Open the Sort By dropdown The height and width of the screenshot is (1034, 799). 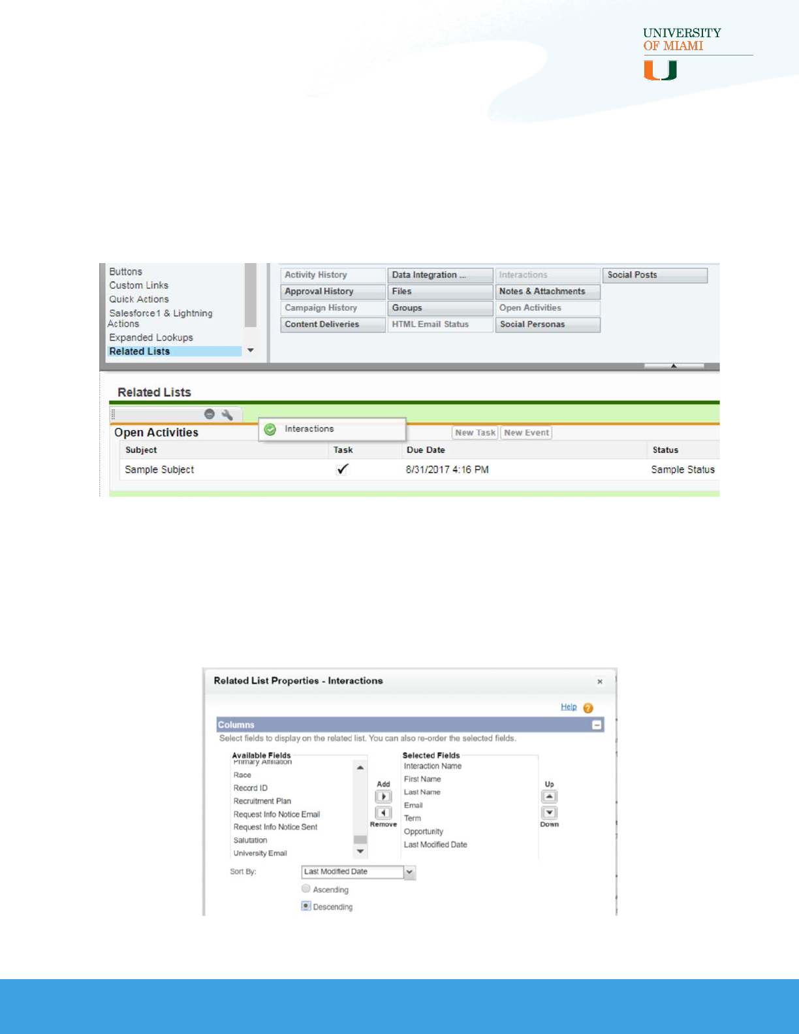click(x=410, y=872)
